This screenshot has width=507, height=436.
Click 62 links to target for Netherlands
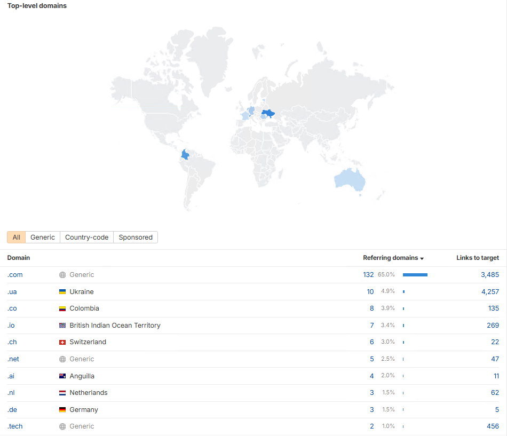(x=495, y=393)
